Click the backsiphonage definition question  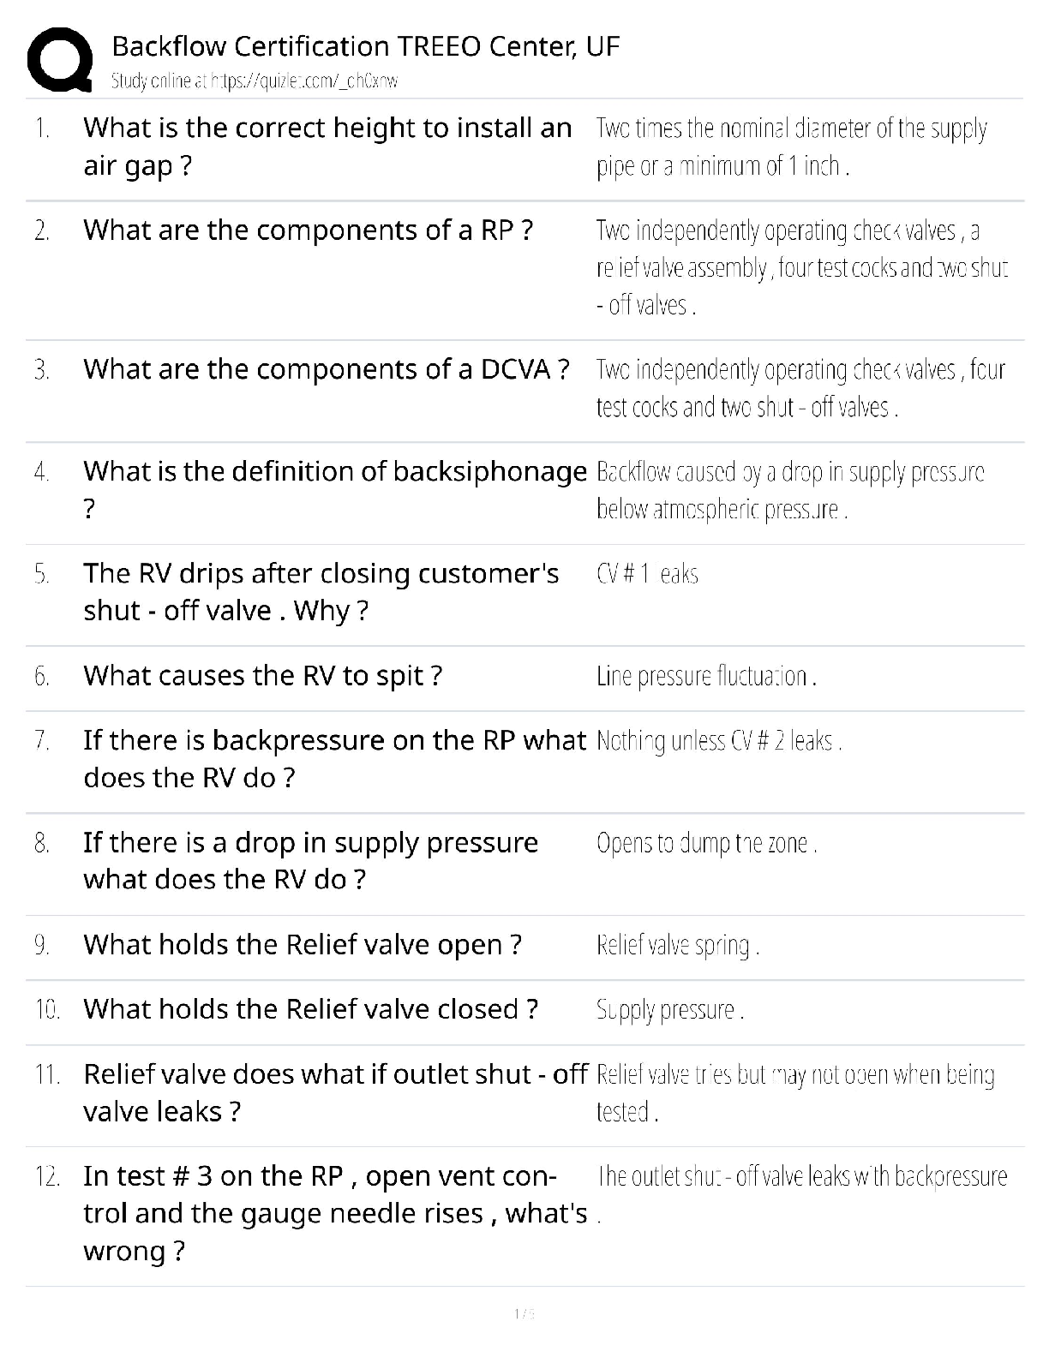334,489
